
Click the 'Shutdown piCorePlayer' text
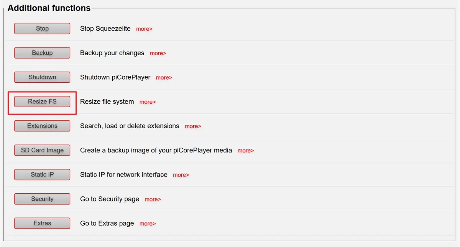coord(115,77)
